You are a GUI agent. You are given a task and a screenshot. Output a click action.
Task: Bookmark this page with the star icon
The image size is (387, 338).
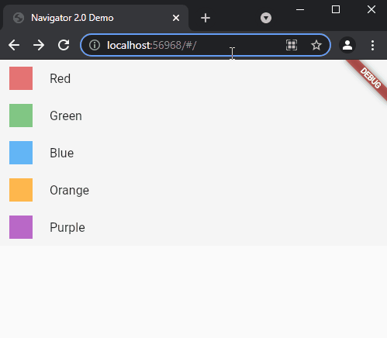click(x=316, y=45)
